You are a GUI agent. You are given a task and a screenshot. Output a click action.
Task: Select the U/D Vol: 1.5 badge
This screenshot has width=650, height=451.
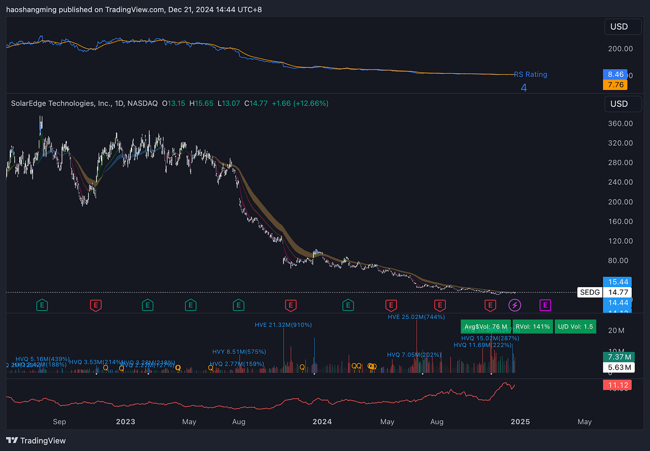coord(575,327)
